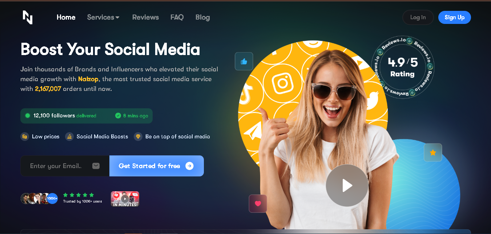Open the 'In Minutes' video thumbnail
Image resolution: width=491 pixels, height=234 pixels.
125,199
